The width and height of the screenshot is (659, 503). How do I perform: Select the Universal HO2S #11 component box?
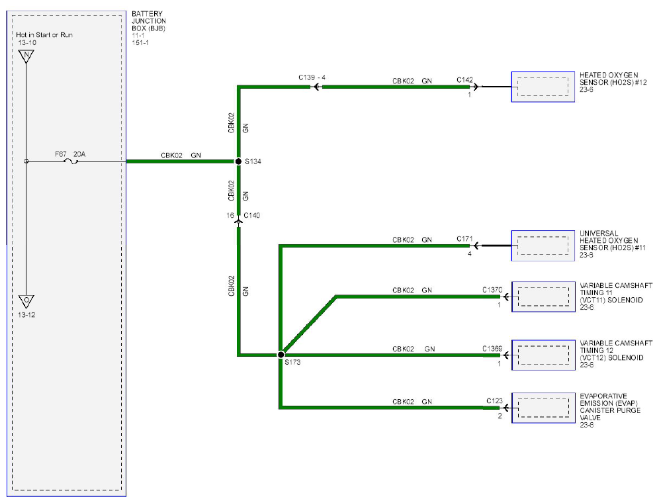pyautogui.click(x=543, y=246)
